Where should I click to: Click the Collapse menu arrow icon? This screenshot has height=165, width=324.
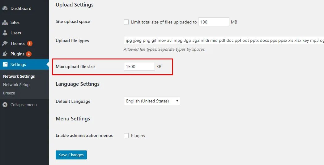5,105
